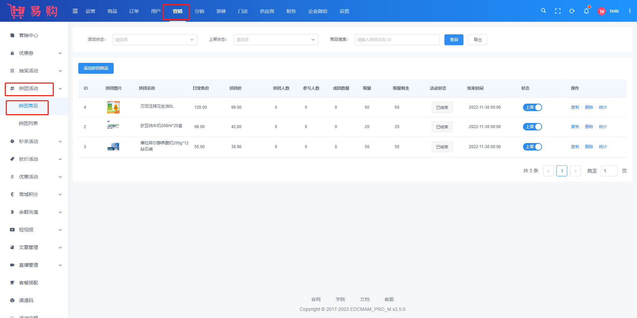This screenshot has width=637, height=318.
Task: Disable the 上架 switch for 摩拉菲尔醇养酸奶
Action: [x=532, y=147]
